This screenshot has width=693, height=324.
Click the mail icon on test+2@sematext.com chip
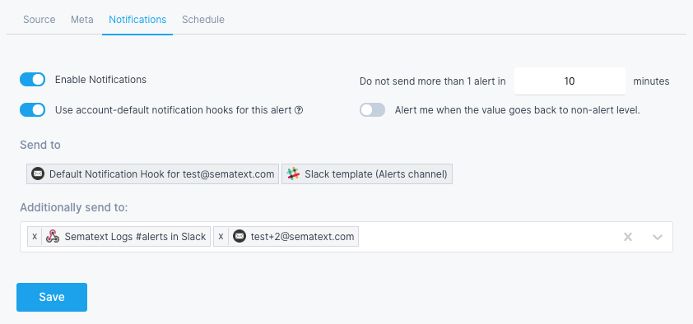240,236
